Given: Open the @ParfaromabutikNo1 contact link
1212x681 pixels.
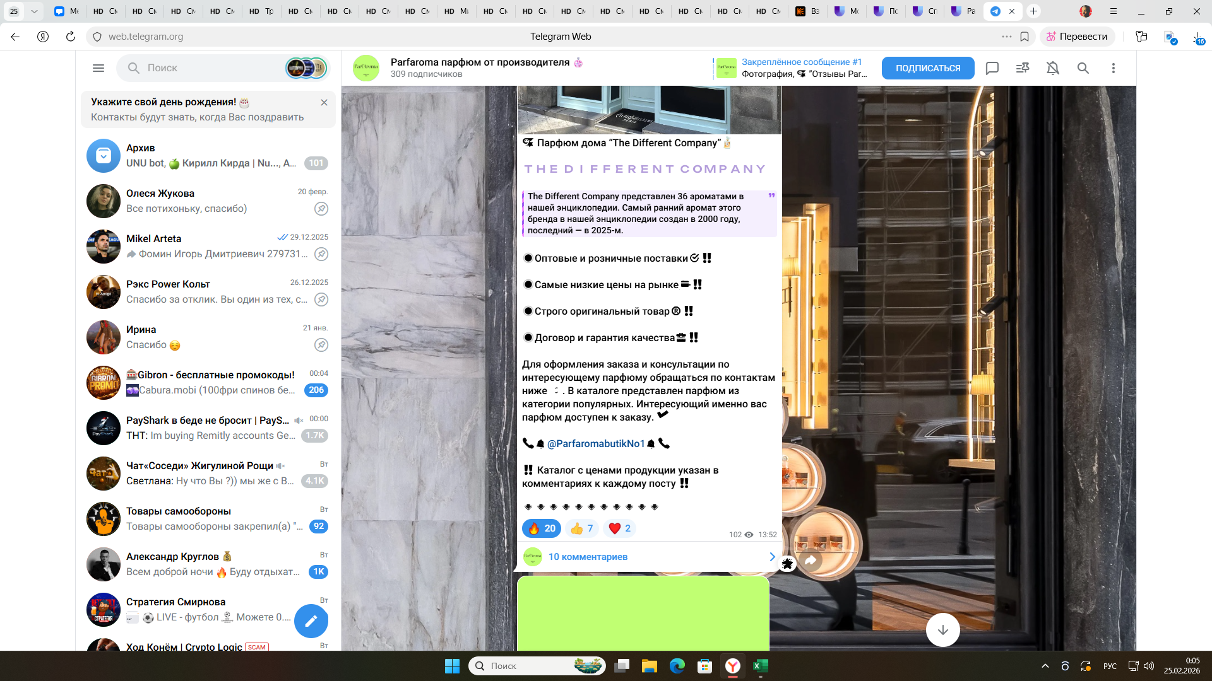Looking at the screenshot, I should [x=595, y=444].
